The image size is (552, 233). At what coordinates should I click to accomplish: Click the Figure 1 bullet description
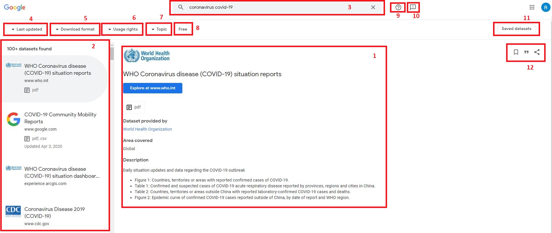(x=212, y=180)
